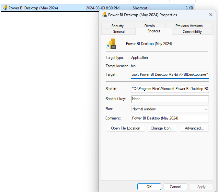Screen dimensions: 218x192
Task: Click the Power BI icon in Properties title bar
Action: 104,15
